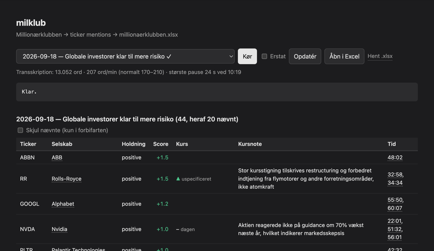Tick the Skjul nævnte checkbox
The image size is (434, 251).
pyautogui.click(x=20, y=130)
